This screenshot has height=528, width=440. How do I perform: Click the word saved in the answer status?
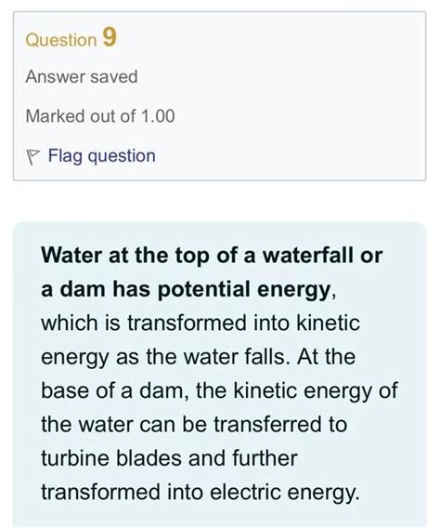(114, 77)
